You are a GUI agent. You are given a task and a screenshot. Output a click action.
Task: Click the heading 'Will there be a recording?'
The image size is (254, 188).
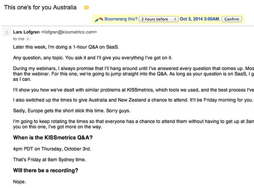click(x=46, y=170)
